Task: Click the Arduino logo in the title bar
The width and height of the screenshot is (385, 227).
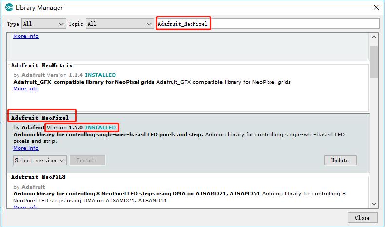Action: 9,8
